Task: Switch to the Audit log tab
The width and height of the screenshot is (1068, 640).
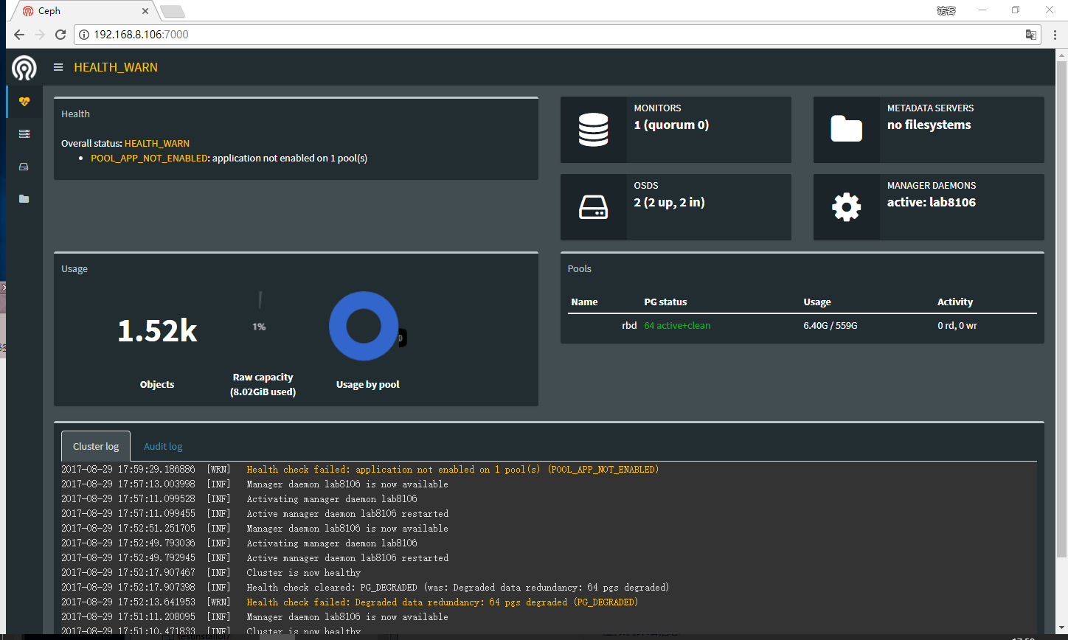Action: (163, 446)
